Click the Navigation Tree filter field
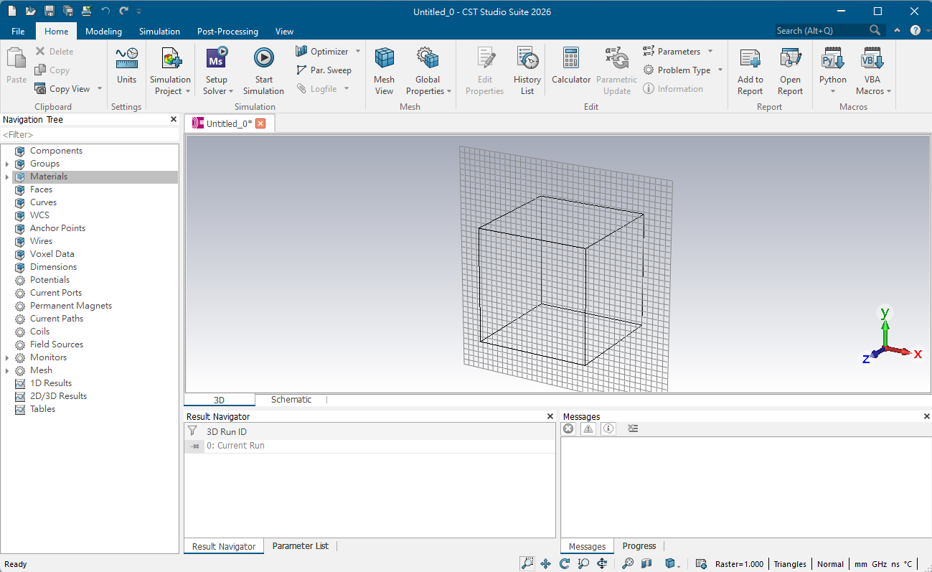Viewport: 932px width, 572px height. [89, 135]
